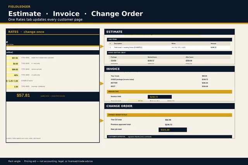Click the line item amount $148.72
The height and width of the screenshot is (165, 248).
(214, 47)
